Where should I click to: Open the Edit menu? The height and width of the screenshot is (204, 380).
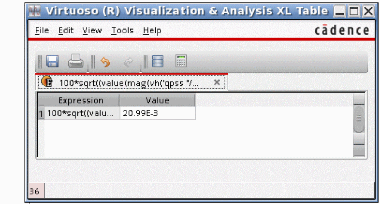(66, 31)
